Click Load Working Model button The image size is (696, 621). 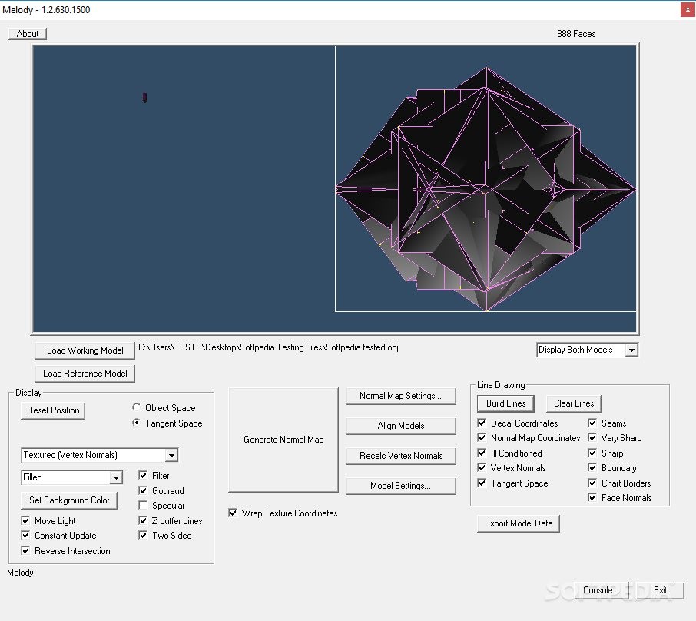coord(85,350)
